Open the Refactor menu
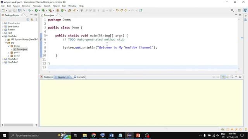248x139 pixels. 26,6
